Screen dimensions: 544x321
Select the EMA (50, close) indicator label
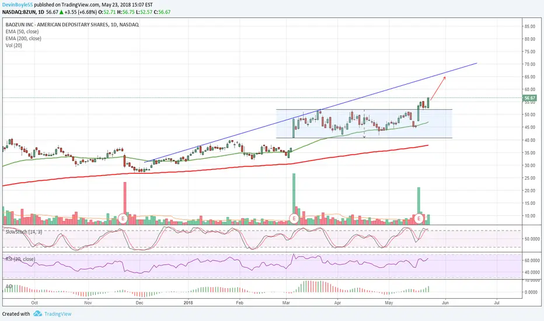[22, 32]
